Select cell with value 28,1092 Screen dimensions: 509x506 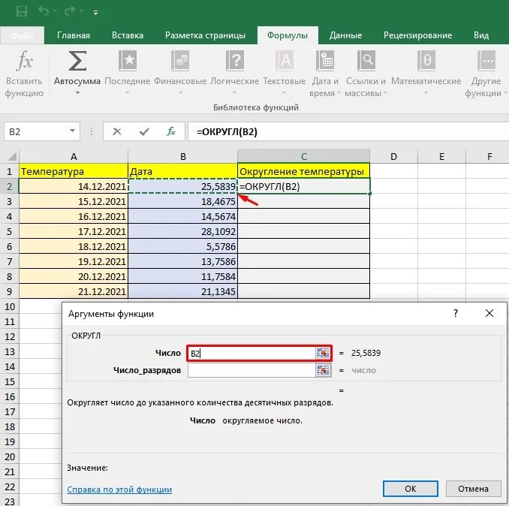pos(182,231)
